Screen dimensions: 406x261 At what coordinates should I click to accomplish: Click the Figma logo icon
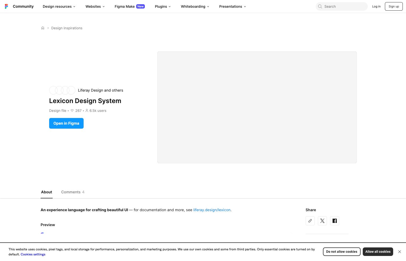[6, 6]
